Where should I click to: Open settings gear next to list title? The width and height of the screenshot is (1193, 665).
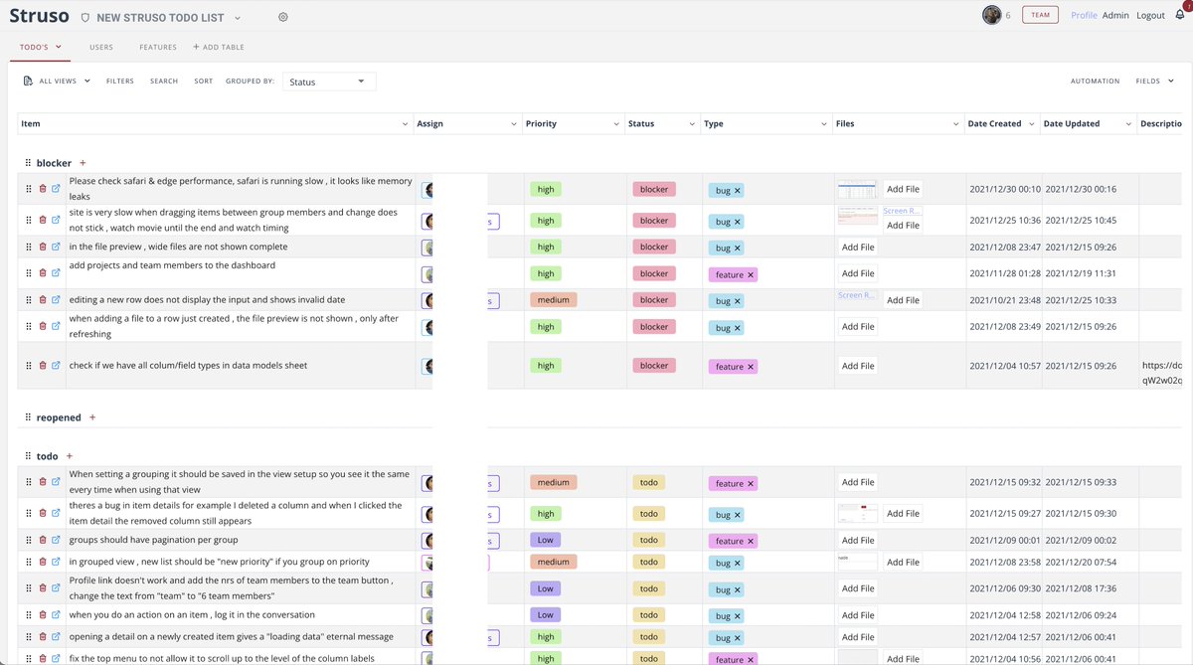(x=283, y=17)
